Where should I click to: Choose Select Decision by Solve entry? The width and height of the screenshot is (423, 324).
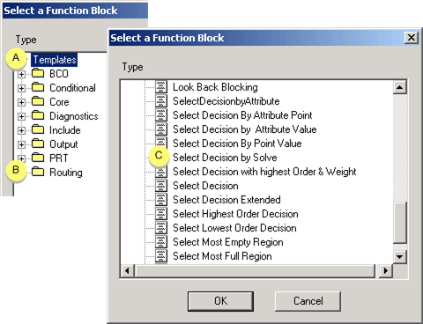[225, 158]
